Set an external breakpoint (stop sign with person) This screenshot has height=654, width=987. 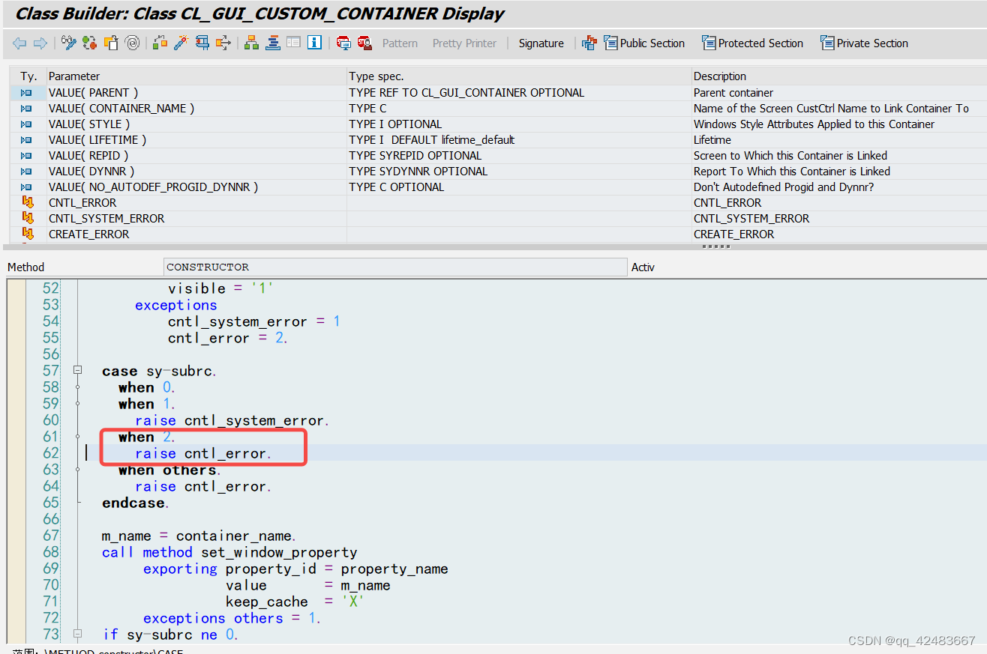pos(364,43)
